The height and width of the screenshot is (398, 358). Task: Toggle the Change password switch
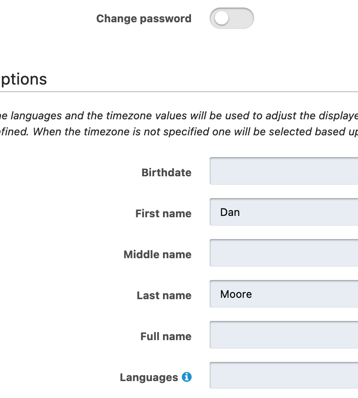coord(231,19)
